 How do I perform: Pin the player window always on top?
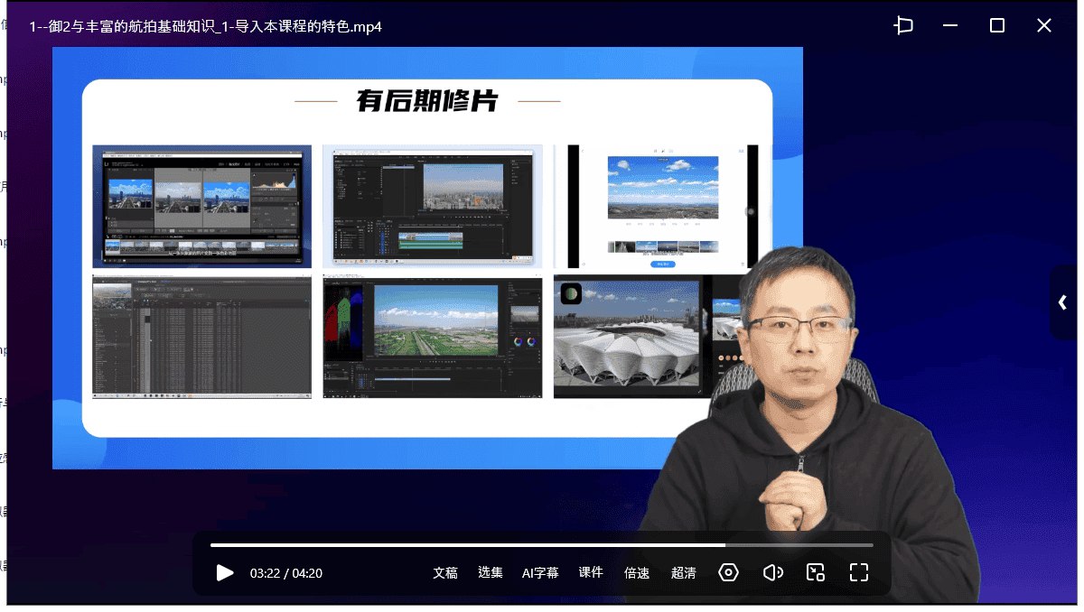[x=902, y=25]
